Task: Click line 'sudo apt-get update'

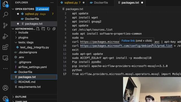Action: pos(87,54)
